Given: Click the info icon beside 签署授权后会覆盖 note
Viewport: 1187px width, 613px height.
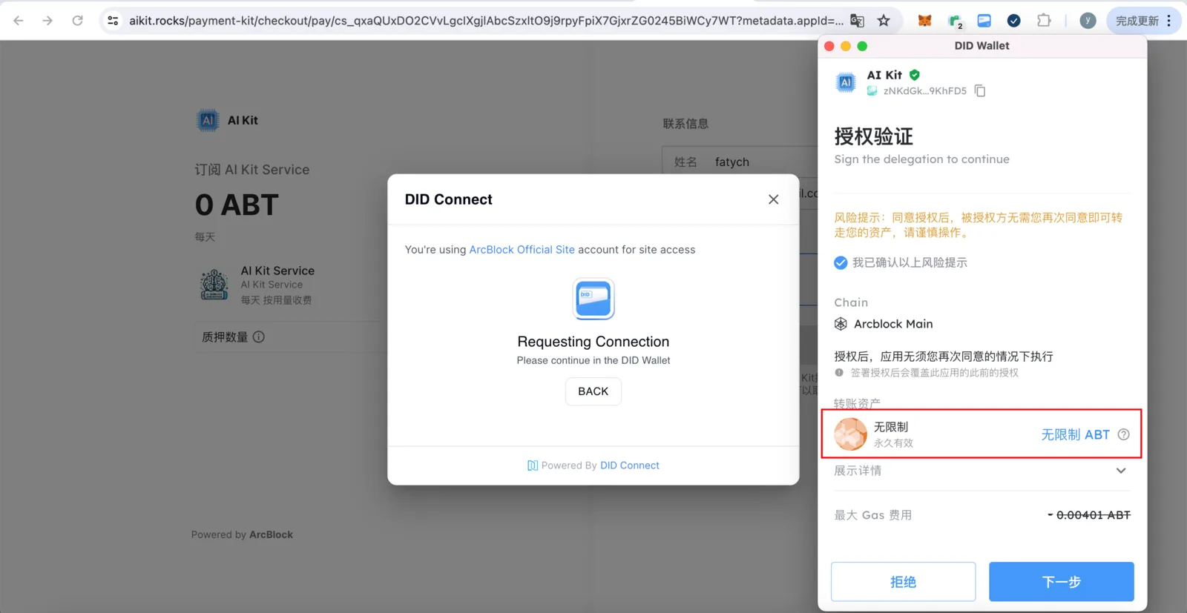Looking at the screenshot, I should (x=839, y=373).
